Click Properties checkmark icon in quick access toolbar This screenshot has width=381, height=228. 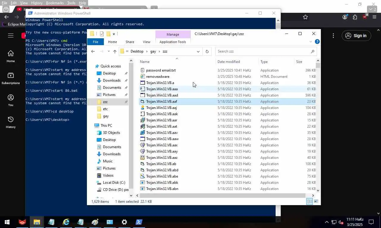coord(102,34)
